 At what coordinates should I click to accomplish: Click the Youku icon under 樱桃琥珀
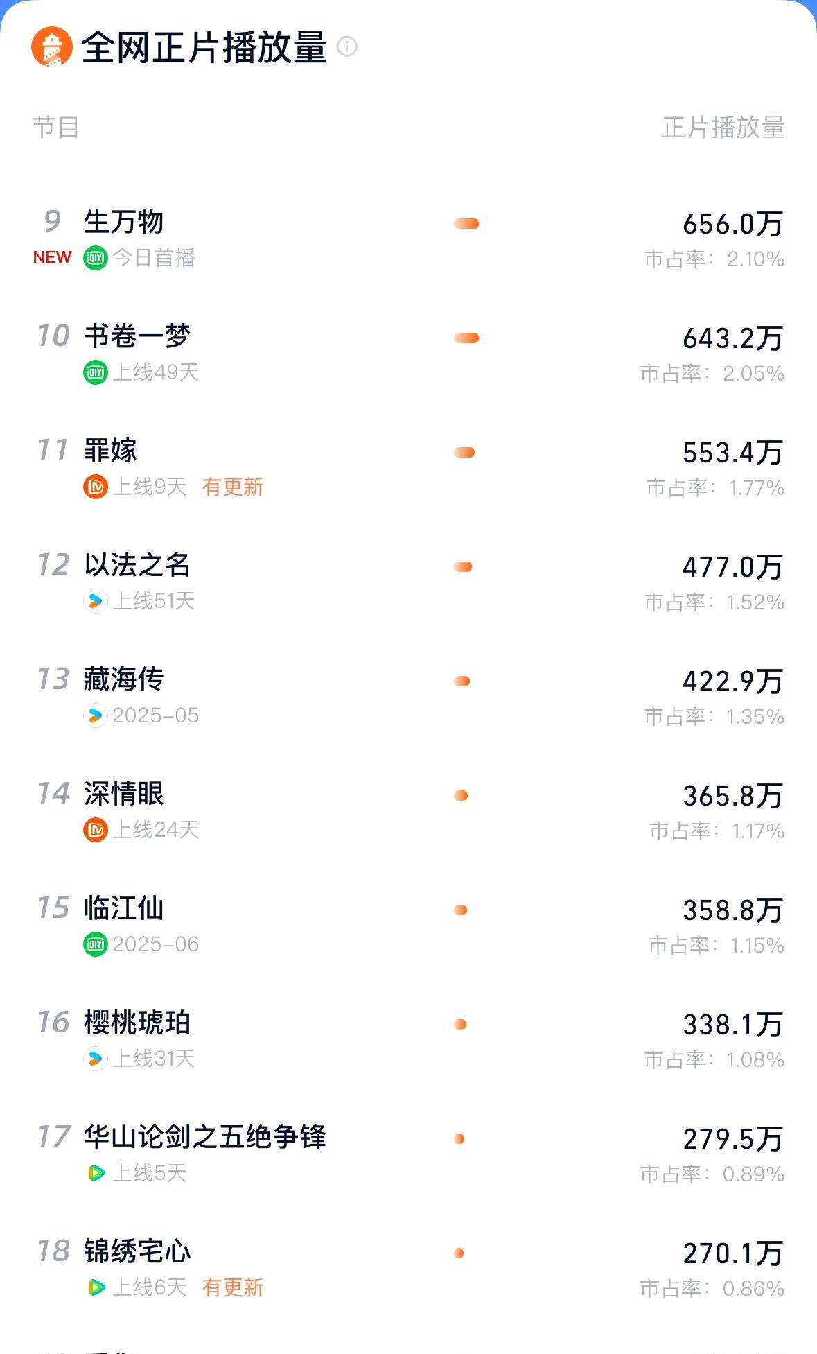pyautogui.click(x=96, y=1059)
